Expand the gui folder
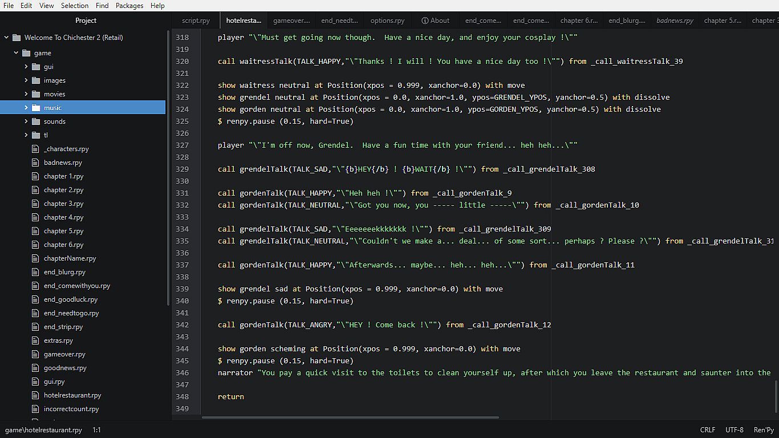 pos(26,67)
